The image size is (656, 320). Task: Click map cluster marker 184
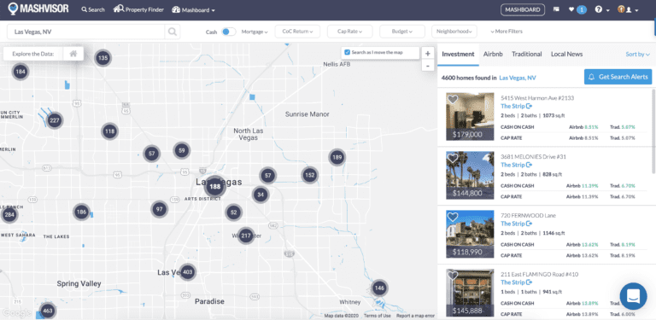pyautogui.click(x=20, y=72)
